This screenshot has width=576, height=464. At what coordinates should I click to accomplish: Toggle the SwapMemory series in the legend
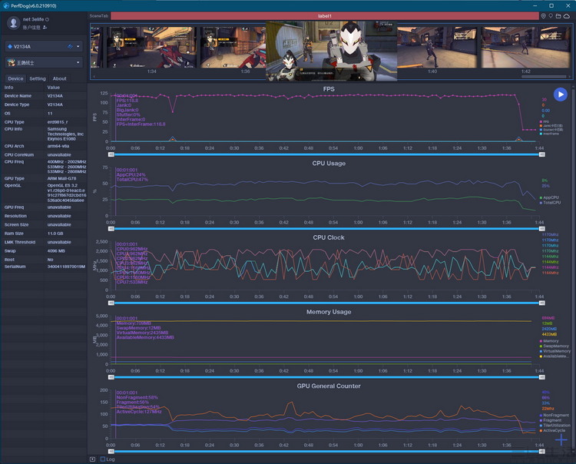coord(554,346)
